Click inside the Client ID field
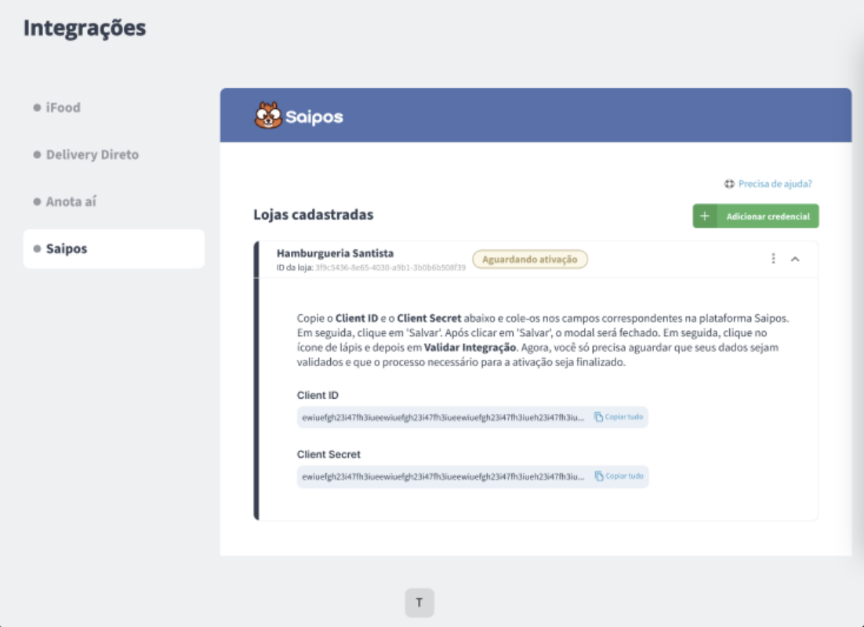864x627 pixels. click(x=472, y=417)
